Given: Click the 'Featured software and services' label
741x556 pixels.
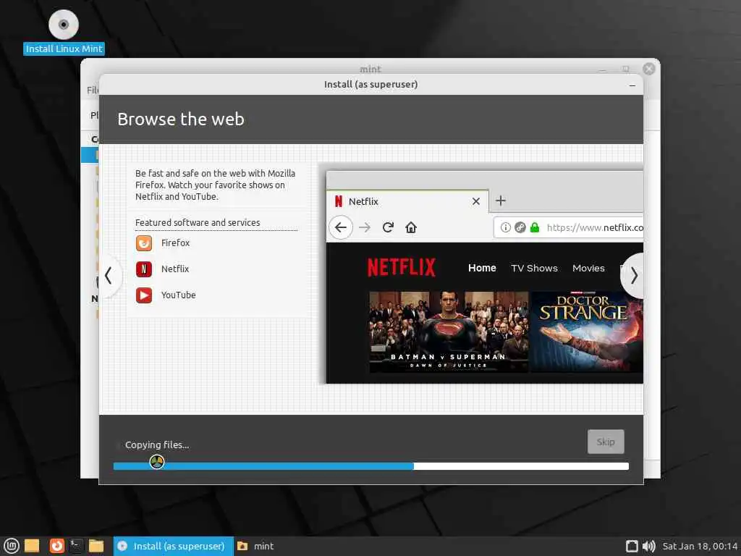Looking at the screenshot, I should click(198, 222).
